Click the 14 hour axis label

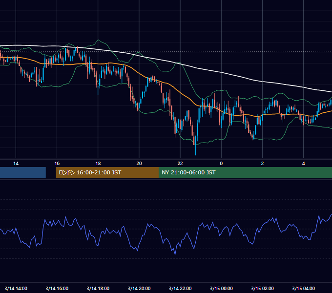pyautogui.click(x=16, y=164)
